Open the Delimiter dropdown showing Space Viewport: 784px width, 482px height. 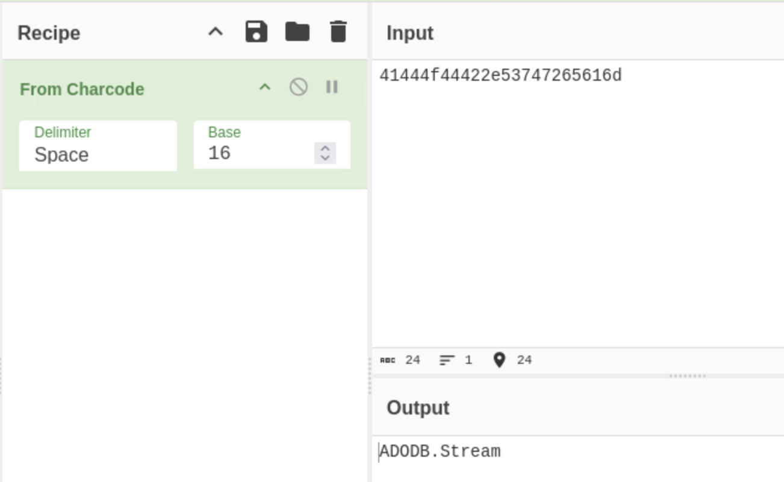tap(98, 146)
